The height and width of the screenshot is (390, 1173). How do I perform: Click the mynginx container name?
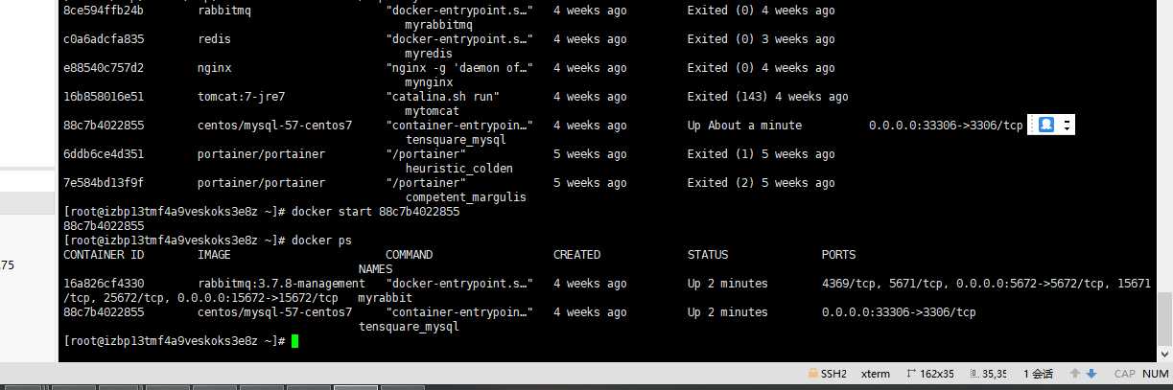429,82
